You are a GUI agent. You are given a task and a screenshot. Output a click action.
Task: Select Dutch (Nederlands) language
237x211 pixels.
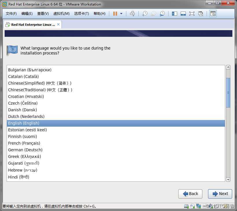[116, 117]
